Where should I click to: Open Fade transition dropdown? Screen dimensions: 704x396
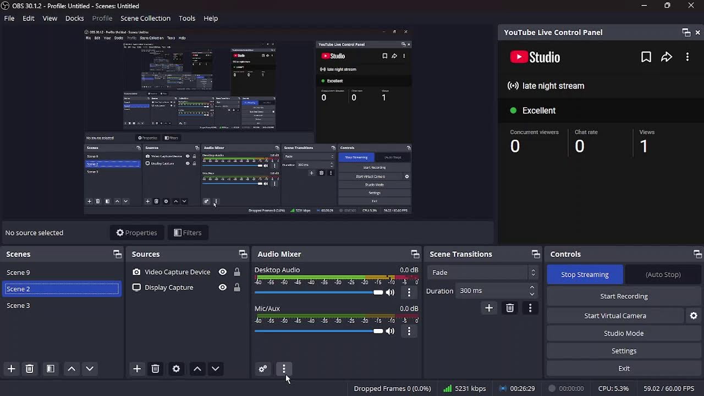click(483, 272)
